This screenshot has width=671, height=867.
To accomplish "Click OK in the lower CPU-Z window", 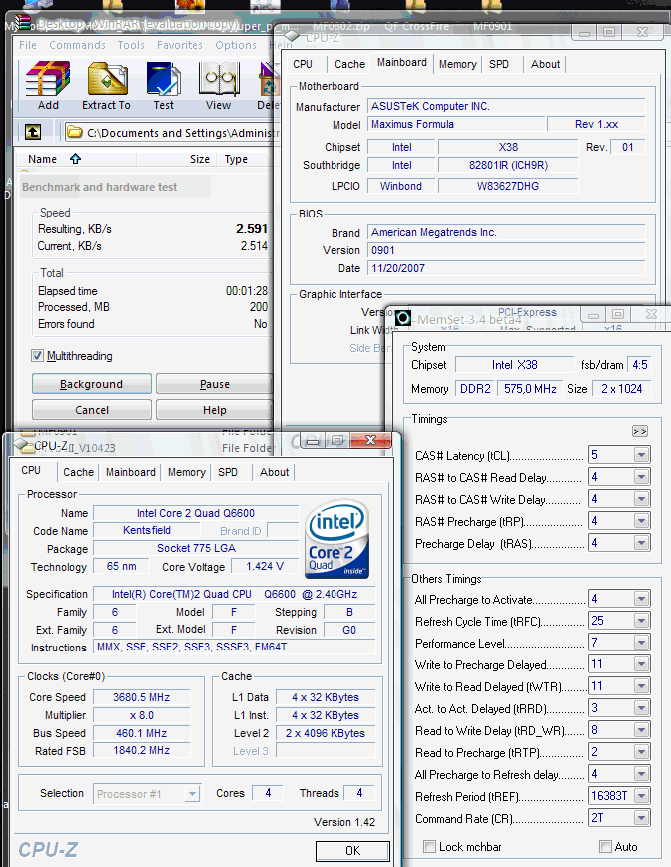I will 352,850.
